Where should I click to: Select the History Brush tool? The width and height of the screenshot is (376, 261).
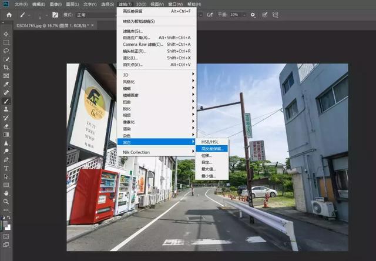(6, 118)
